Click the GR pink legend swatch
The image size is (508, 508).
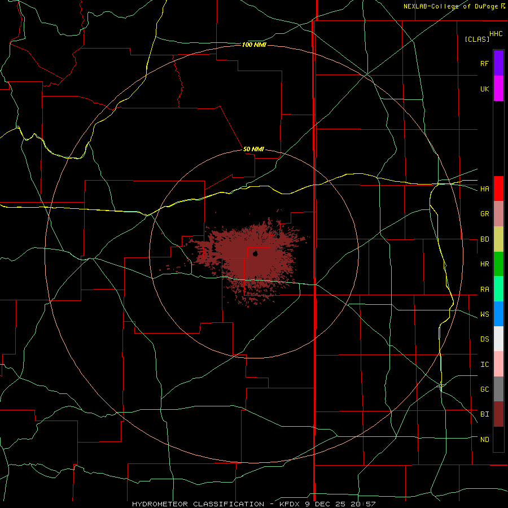pos(498,214)
